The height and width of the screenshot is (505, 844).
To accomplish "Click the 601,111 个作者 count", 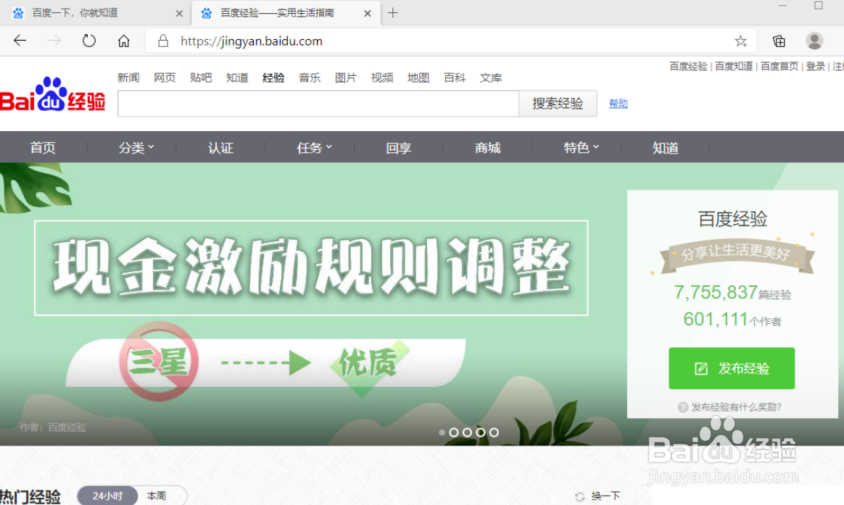I will click(x=732, y=320).
